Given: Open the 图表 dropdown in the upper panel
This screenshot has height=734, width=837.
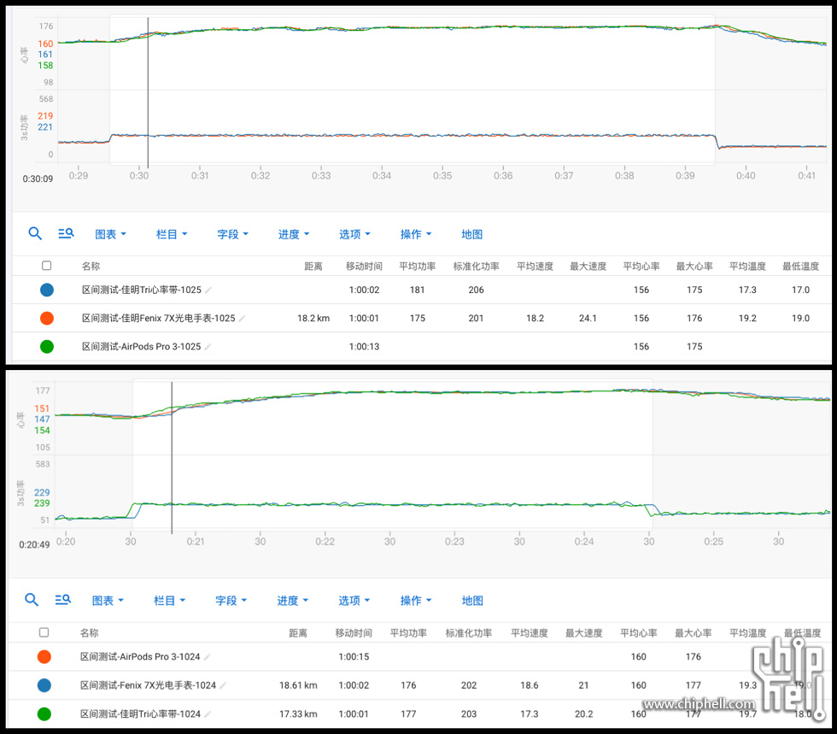Looking at the screenshot, I should point(110,234).
